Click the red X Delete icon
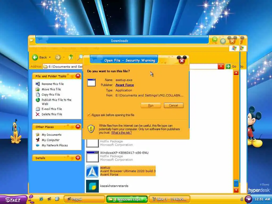Screen dimensions: 272x204 click(38, 114)
